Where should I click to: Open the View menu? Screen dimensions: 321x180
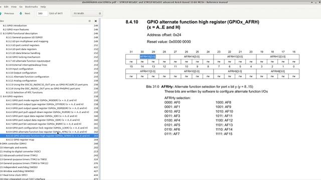[14, 6]
